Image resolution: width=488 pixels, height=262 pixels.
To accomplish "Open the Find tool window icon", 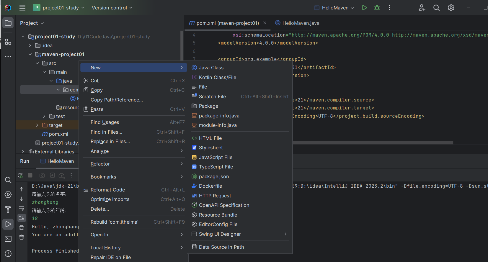I will 8,180.
